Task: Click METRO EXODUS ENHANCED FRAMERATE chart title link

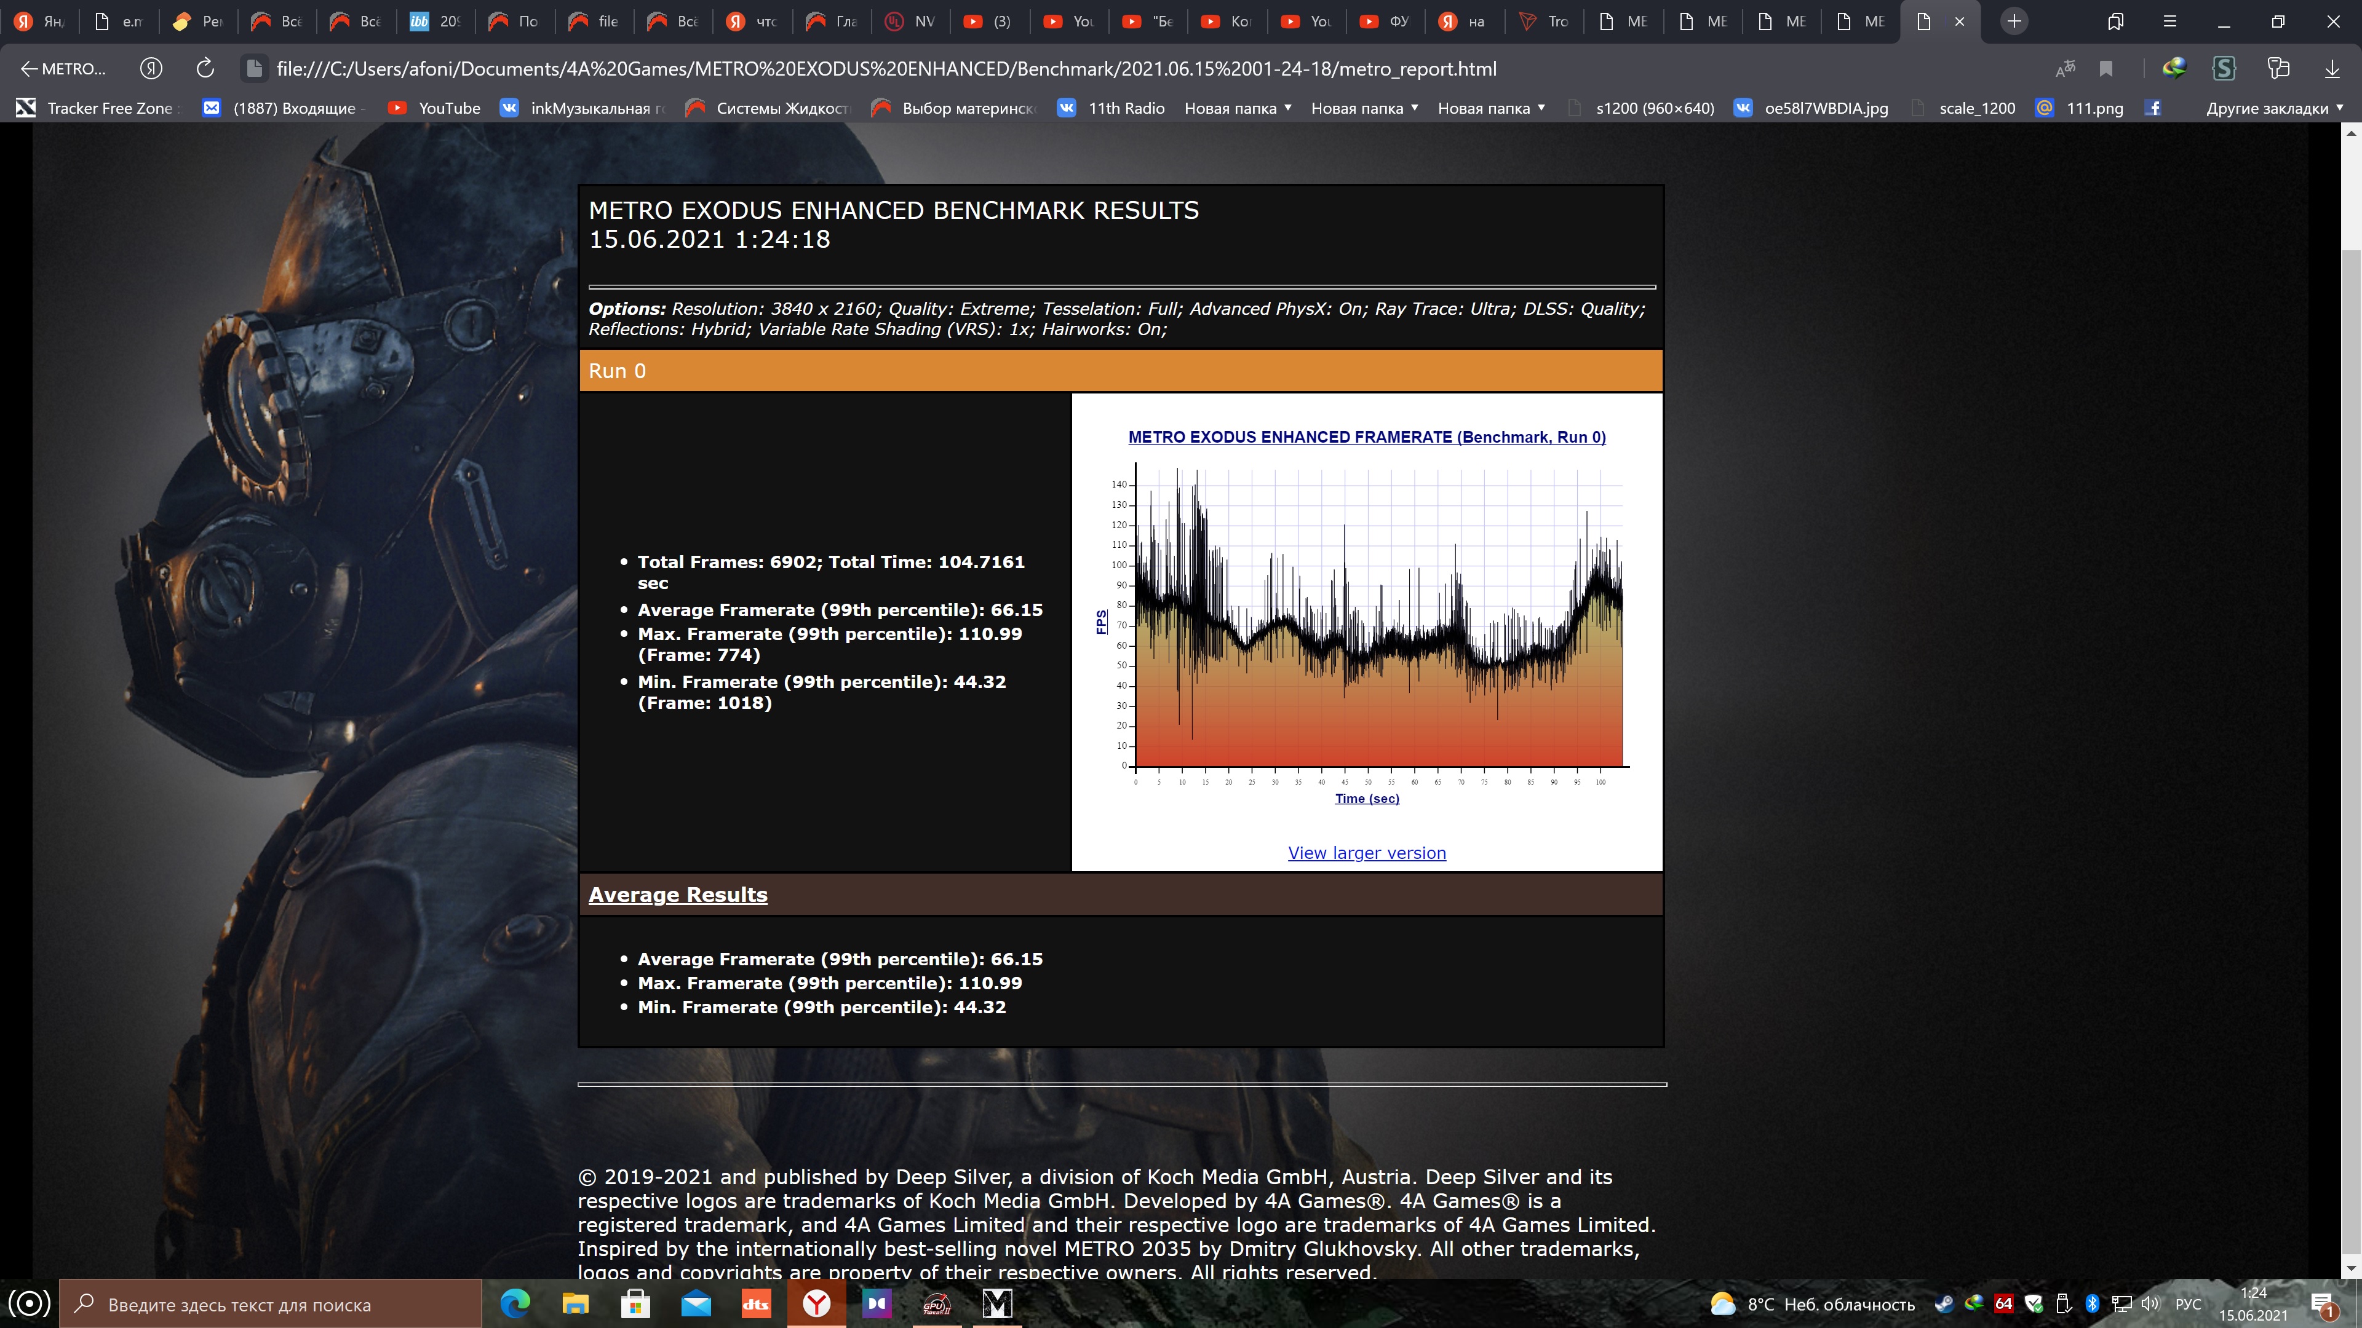Action: point(1366,437)
